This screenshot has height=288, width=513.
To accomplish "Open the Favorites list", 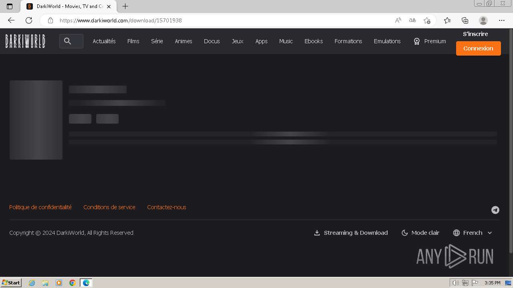I will 447,20.
